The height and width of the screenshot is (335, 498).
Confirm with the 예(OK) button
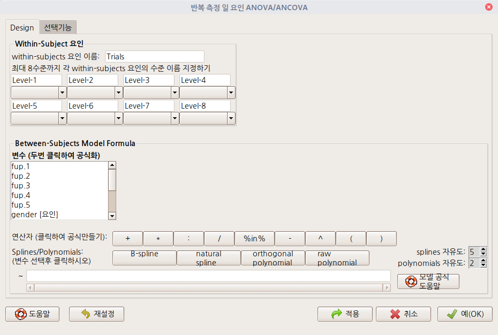pos(465,314)
